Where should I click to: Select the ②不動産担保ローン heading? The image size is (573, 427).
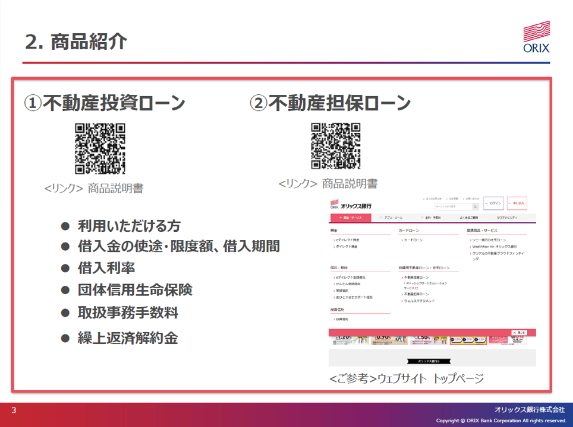pyautogui.click(x=330, y=103)
